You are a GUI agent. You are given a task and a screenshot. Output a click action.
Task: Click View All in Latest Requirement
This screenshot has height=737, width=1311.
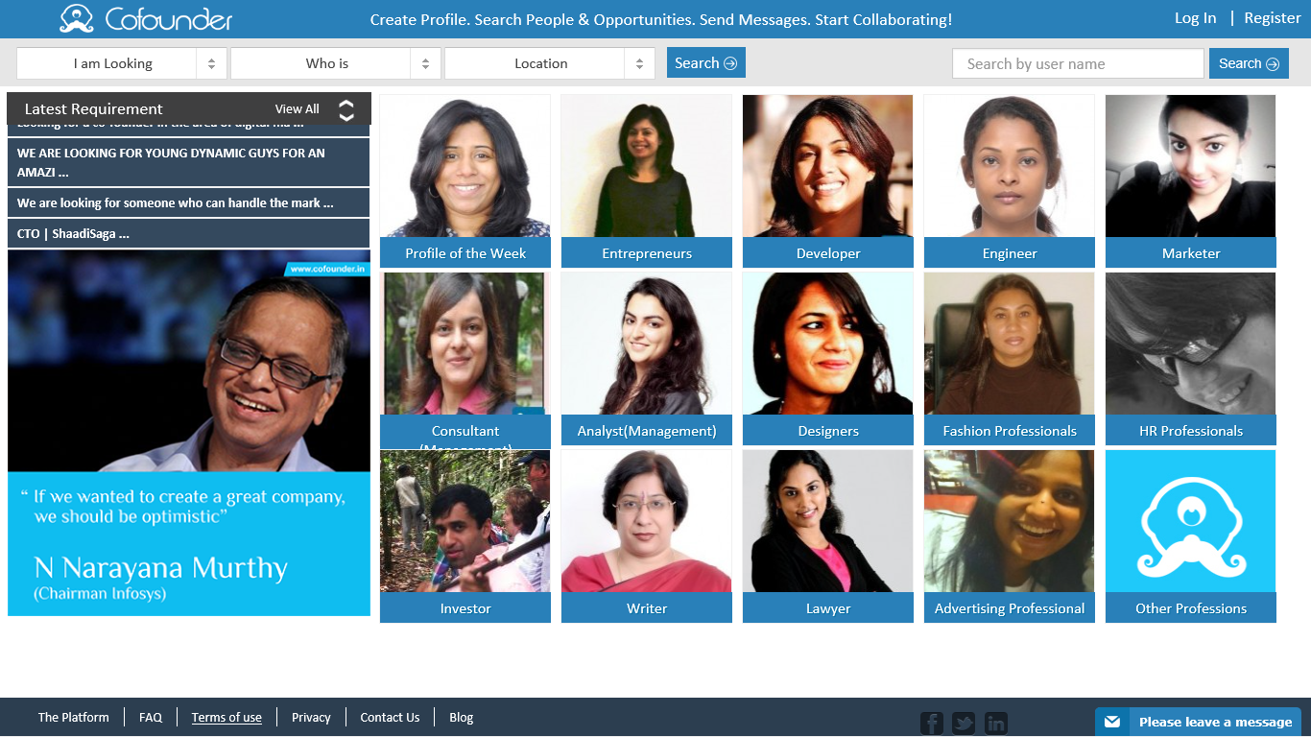coord(298,109)
